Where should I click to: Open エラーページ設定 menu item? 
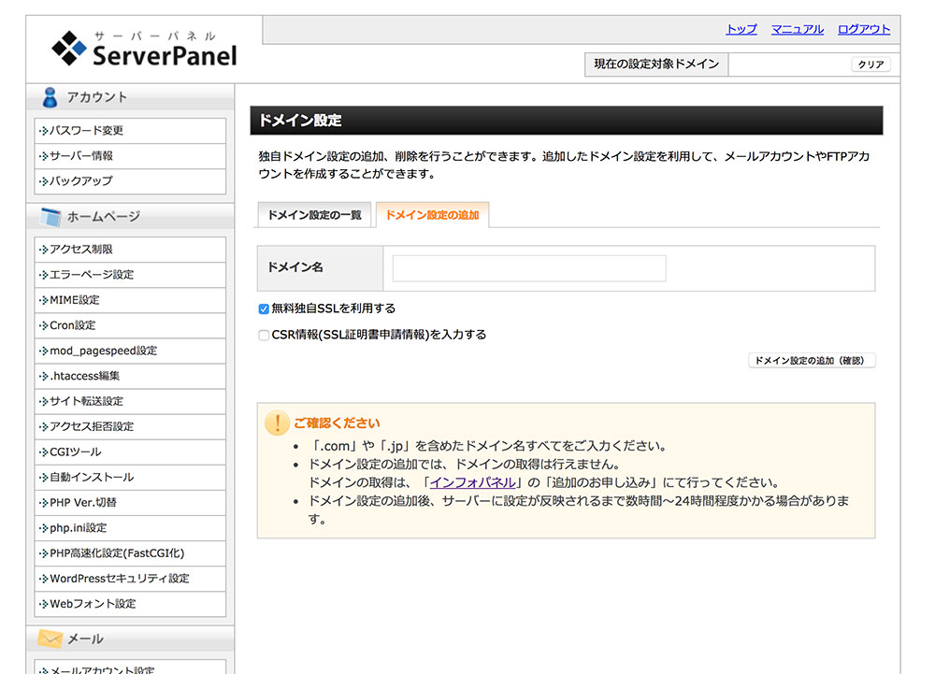click(x=130, y=275)
